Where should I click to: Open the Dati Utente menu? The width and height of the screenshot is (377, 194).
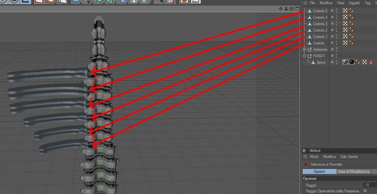[x=349, y=156]
